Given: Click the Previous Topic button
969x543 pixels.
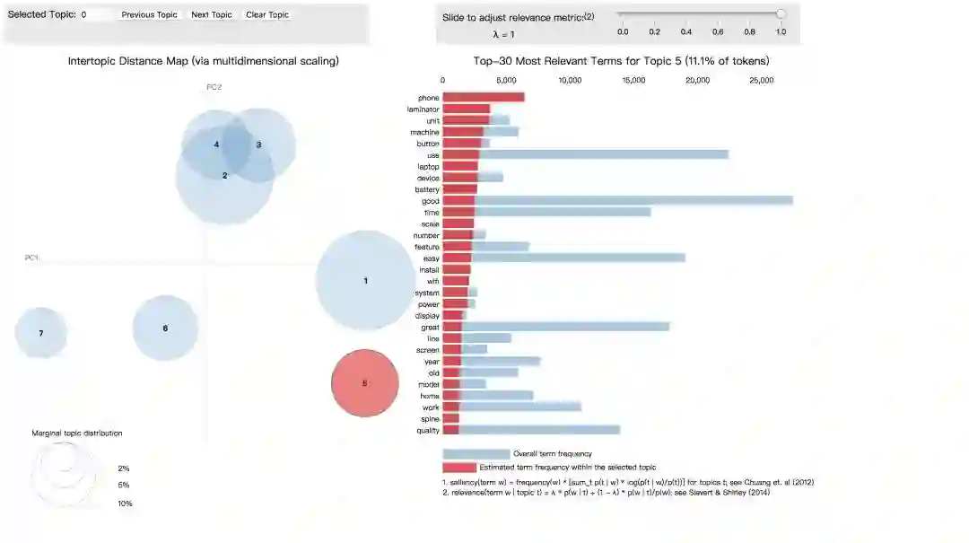Looking at the screenshot, I should pos(150,15).
